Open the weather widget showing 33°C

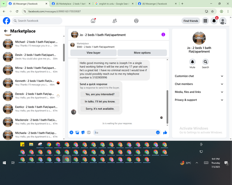[x=186, y=163]
